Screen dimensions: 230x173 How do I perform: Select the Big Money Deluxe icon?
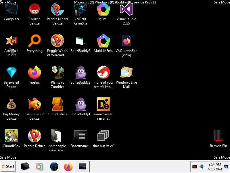click(x=11, y=104)
